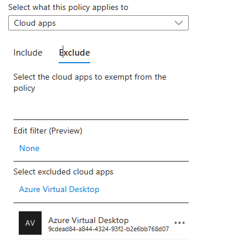Screen dimensions: 242x240
Task: Open the ellipsis menu for Azure Virtual Desktop
Action: click(x=179, y=222)
